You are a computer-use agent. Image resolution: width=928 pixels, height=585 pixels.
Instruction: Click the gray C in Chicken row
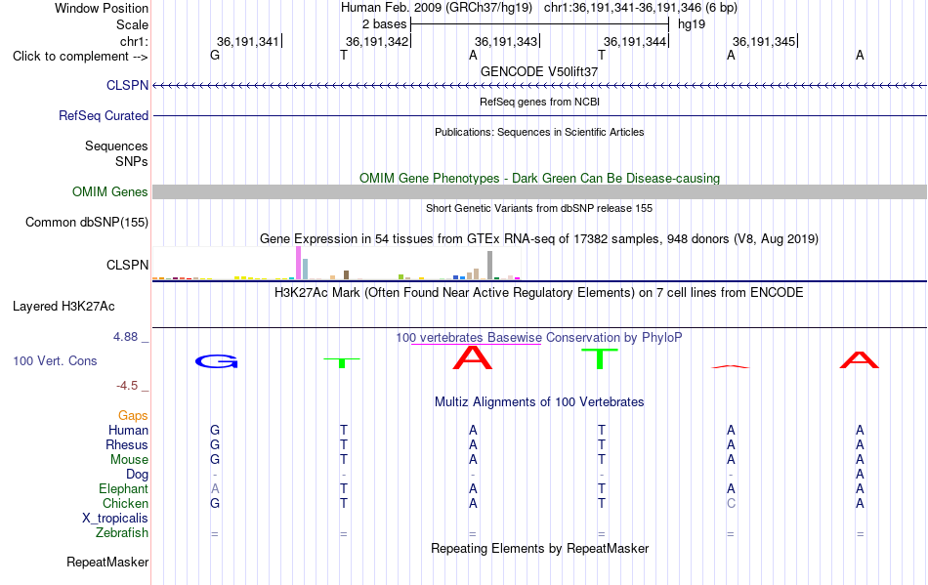[x=731, y=503]
